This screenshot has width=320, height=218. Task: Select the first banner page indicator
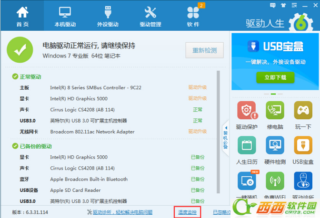point(266,94)
